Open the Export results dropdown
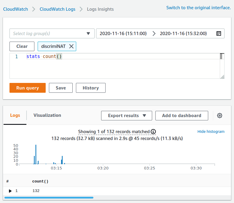The height and width of the screenshot is (203, 234). coord(127,116)
